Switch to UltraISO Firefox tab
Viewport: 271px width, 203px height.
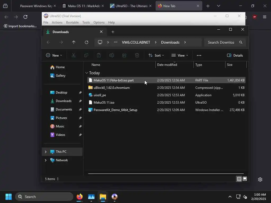click(x=131, y=6)
